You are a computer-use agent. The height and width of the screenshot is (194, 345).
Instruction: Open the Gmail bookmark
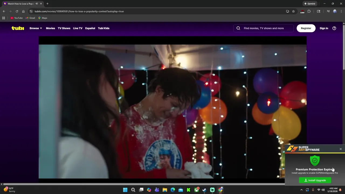(x=30, y=18)
